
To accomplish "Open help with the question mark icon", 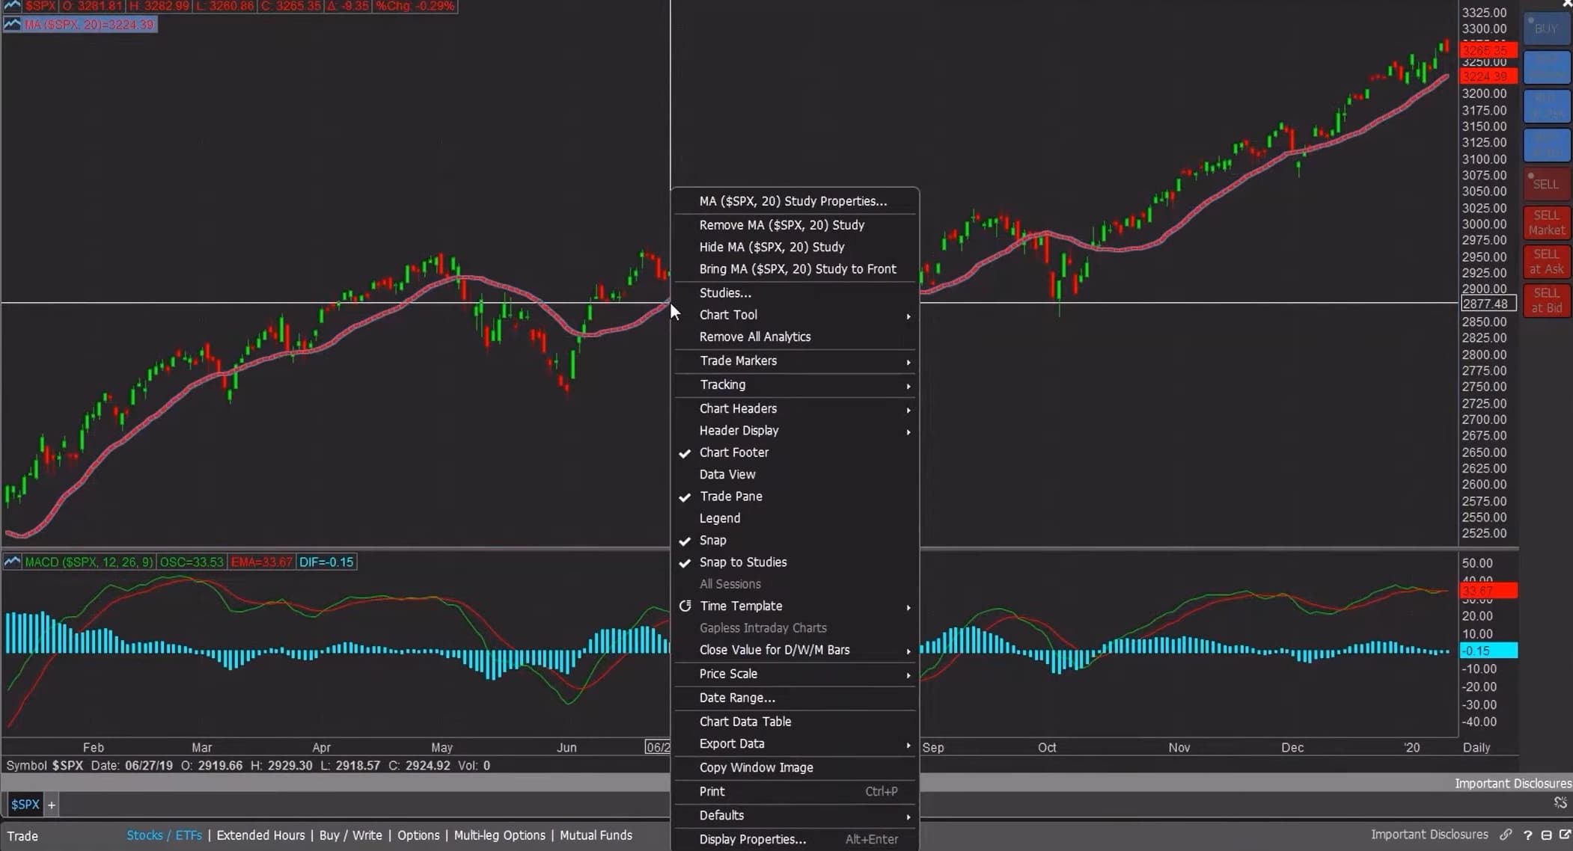I will 1527,835.
